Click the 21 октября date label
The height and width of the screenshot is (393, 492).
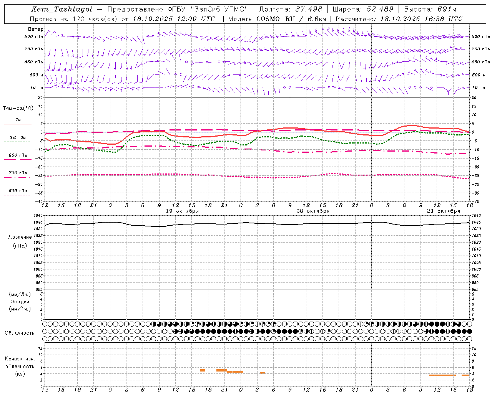click(444, 211)
